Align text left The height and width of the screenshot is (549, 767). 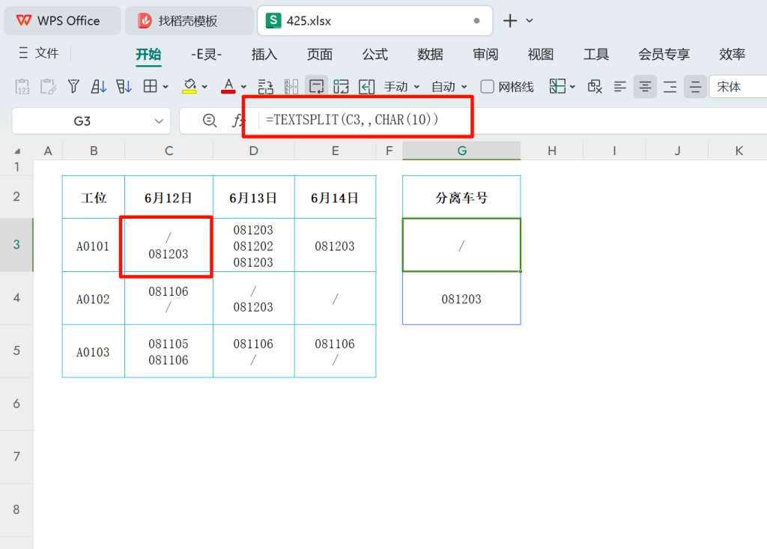click(x=619, y=87)
